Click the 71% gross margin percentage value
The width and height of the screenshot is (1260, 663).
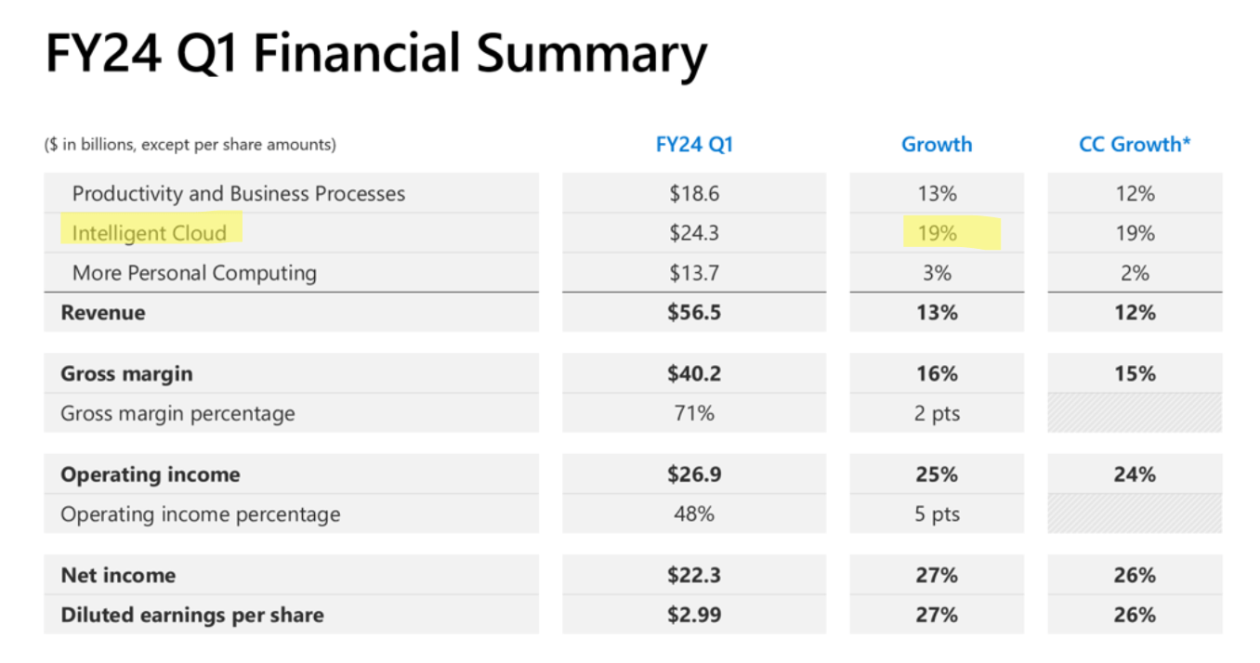(693, 414)
